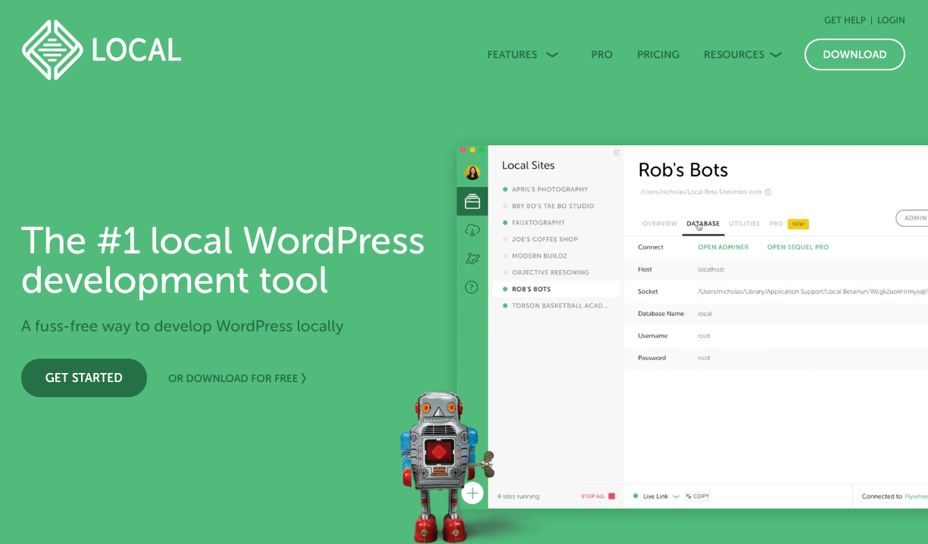Click arrow icon next to site path
The image size is (928, 544).
pyautogui.click(x=768, y=192)
